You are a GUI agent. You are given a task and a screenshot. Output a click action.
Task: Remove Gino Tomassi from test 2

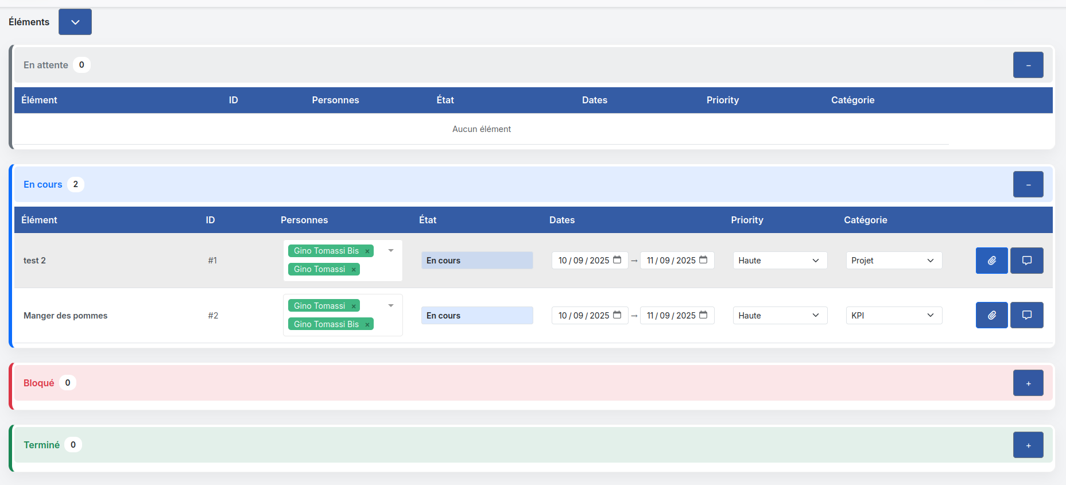(354, 270)
